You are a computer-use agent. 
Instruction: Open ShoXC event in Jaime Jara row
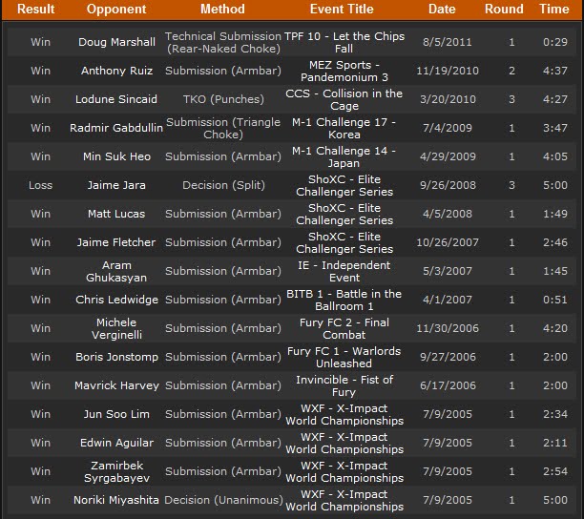(x=344, y=186)
